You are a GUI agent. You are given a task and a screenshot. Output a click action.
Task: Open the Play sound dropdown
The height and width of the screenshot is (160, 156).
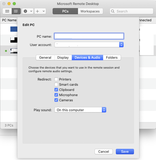(80, 110)
